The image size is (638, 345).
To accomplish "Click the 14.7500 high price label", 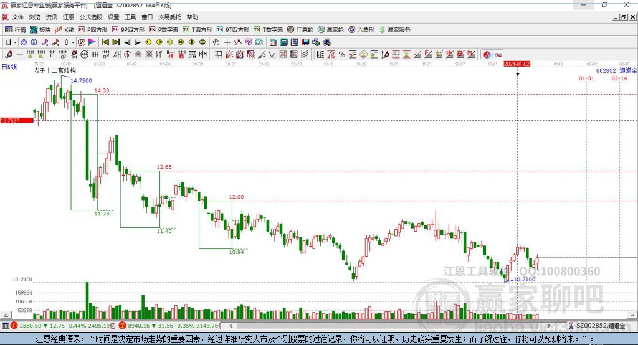I will [81, 80].
